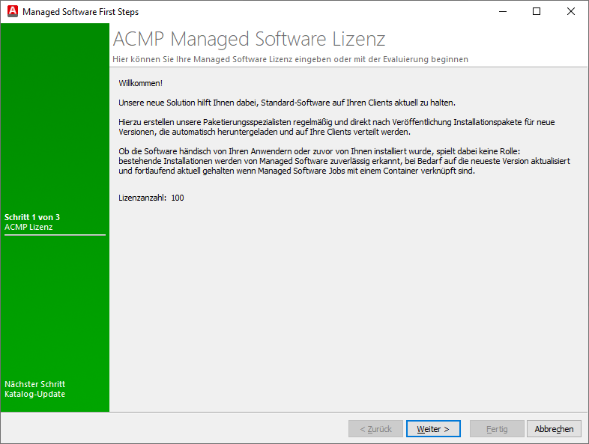The image size is (589, 444).
Task: Cancel the wizard with Abbrechen
Action: coord(554,428)
